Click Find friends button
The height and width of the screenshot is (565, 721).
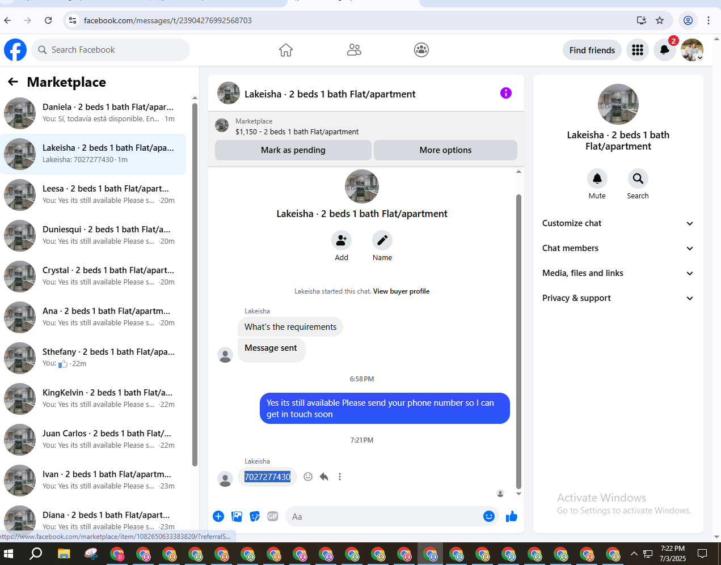coord(592,50)
